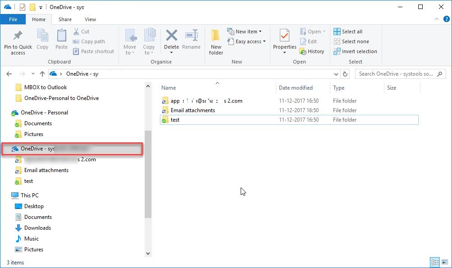The height and width of the screenshot is (268, 452).
Task: Open Documents under OneDrive - Personal
Action: pyautogui.click(x=38, y=123)
